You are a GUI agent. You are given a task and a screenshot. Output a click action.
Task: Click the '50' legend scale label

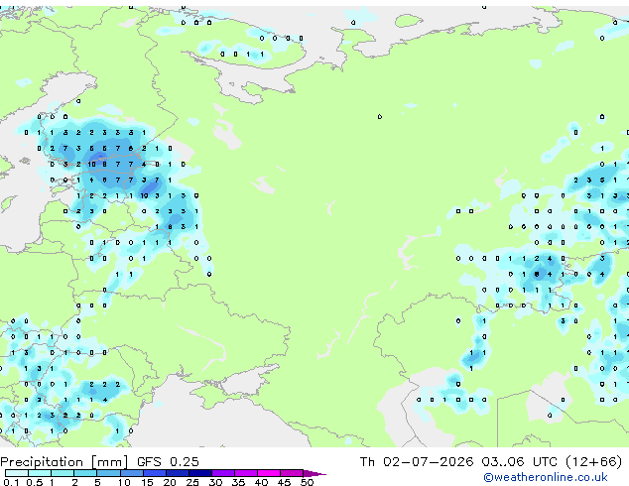pyautogui.click(x=307, y=482)
